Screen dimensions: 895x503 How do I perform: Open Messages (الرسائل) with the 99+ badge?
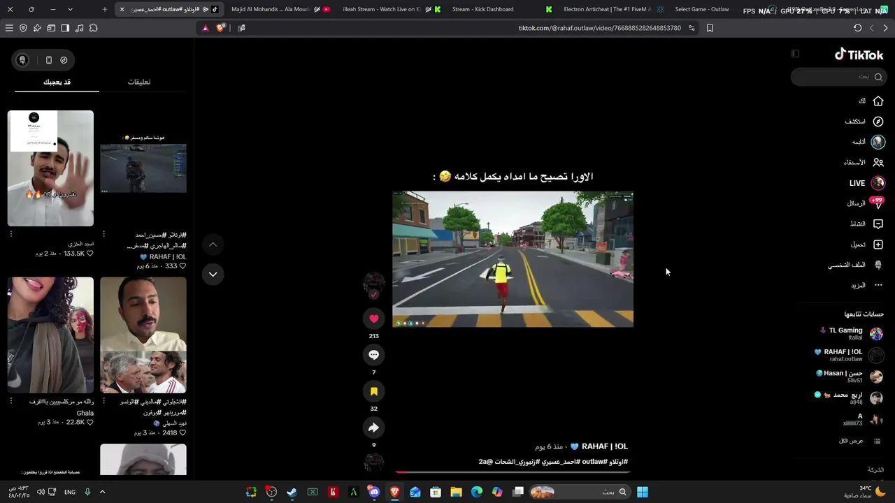click(x=866, y=203)
